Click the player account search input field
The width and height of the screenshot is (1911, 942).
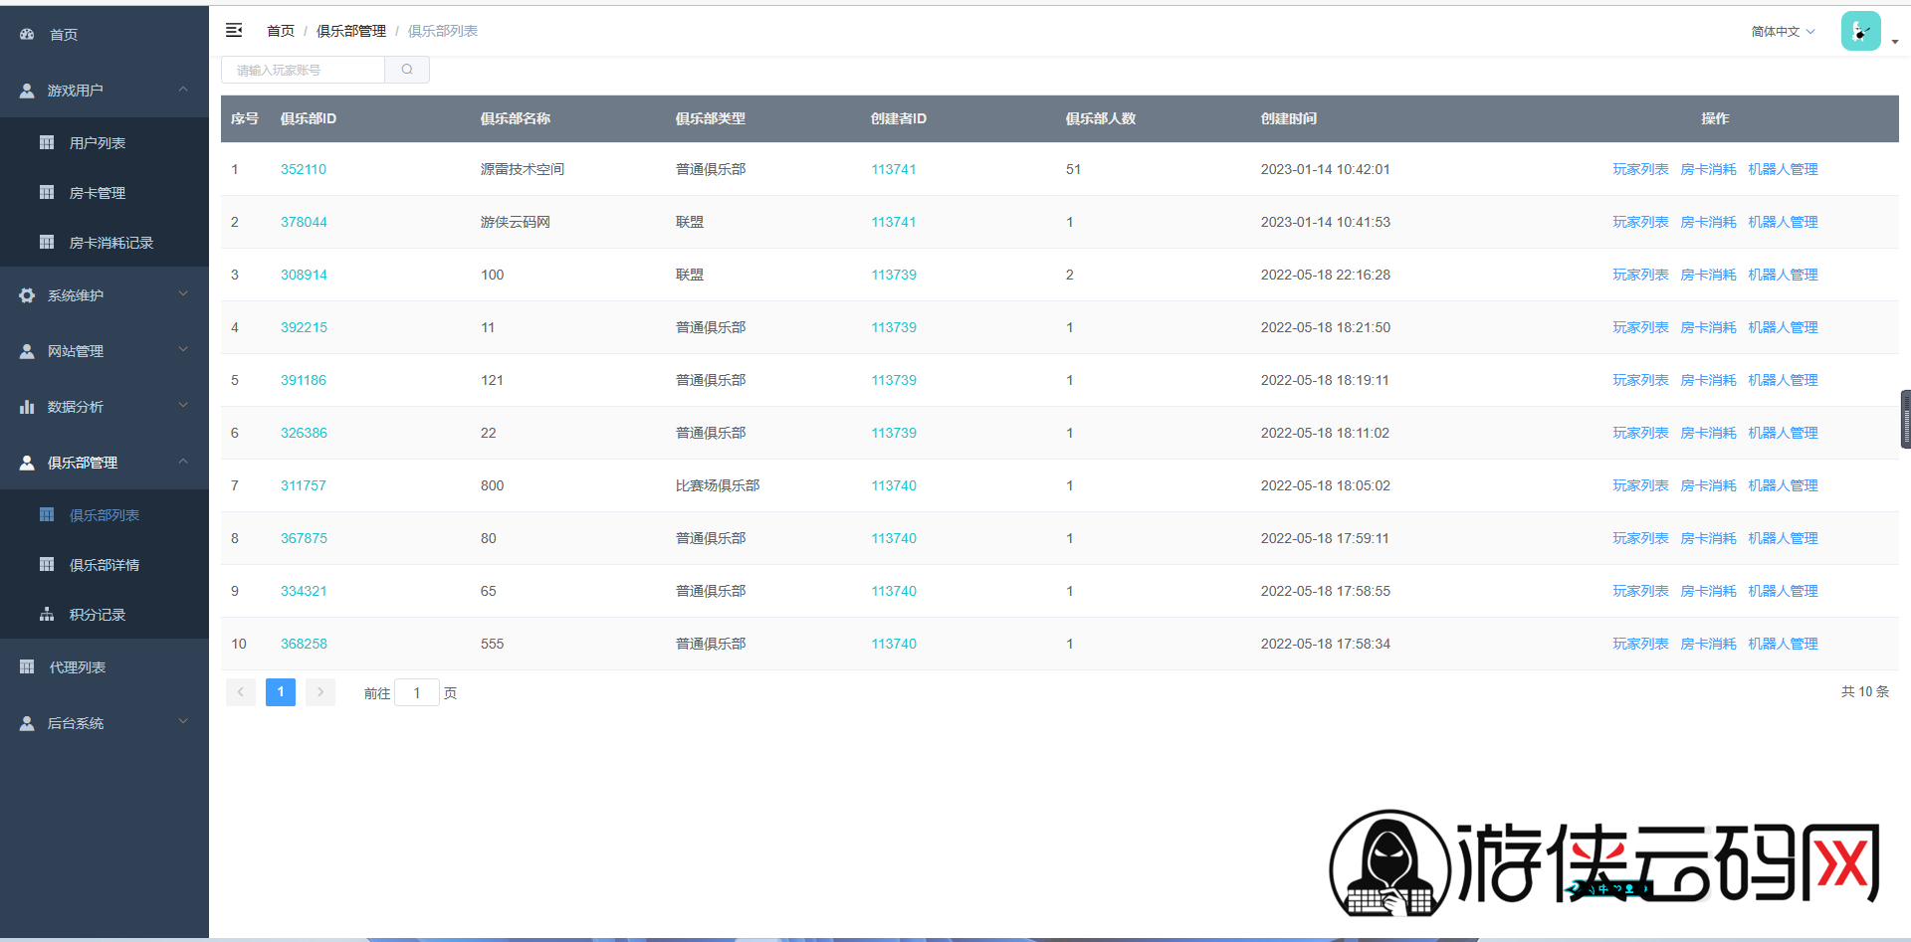point(304,70)
